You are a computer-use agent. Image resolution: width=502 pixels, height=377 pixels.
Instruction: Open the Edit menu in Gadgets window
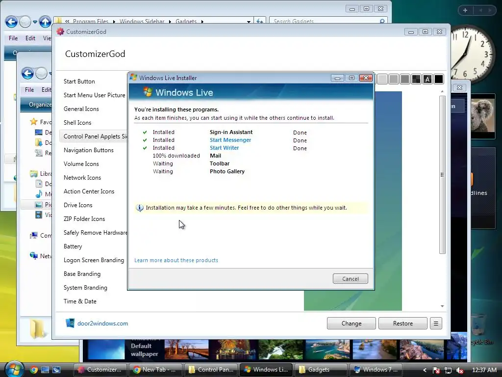[x=30, y=38]
